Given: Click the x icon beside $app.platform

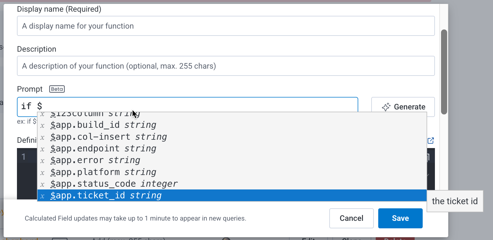Looking at the screenshot, I should (x=42, y=172).
